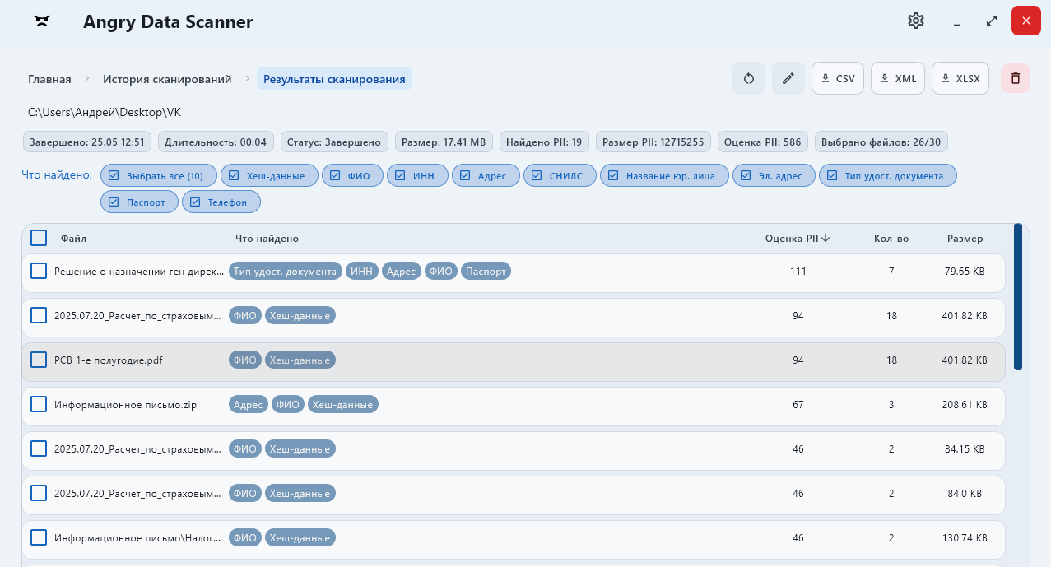
Task: Click the 79.65 KB size value
Action: pyautogui.click(x=965, y=272)
